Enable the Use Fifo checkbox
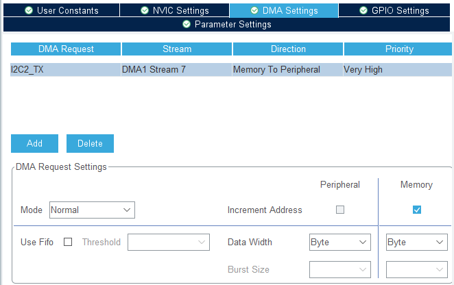454x285 pixels. click(68, 242)
